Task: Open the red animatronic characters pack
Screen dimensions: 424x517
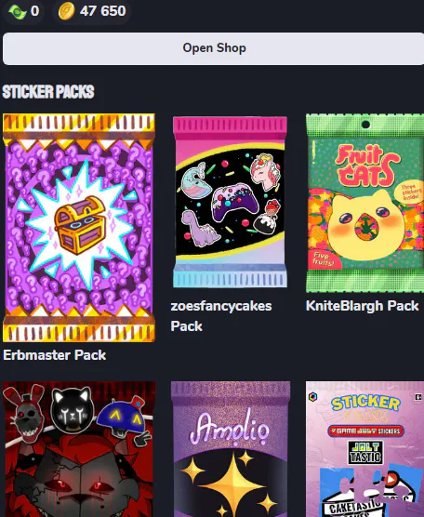Action: point(79,449)
